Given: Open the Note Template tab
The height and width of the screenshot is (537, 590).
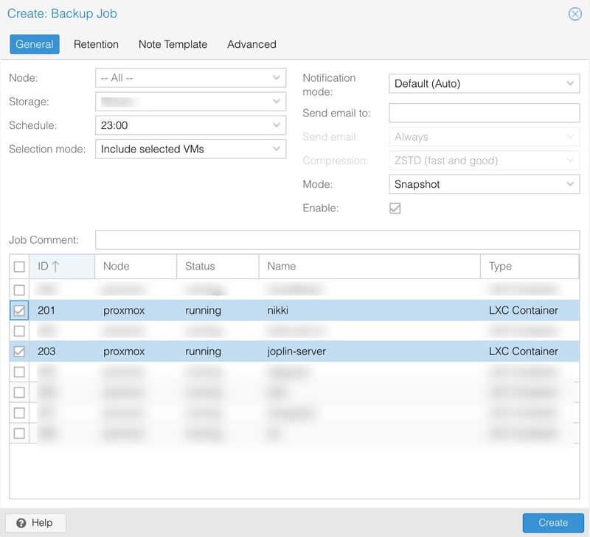Looking at the screenshot, I should pyautogui.click(x=173, y=44).
